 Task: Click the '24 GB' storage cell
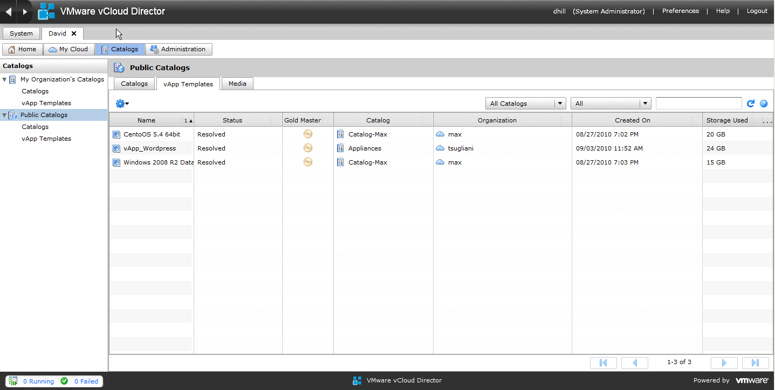coord(716,148)
